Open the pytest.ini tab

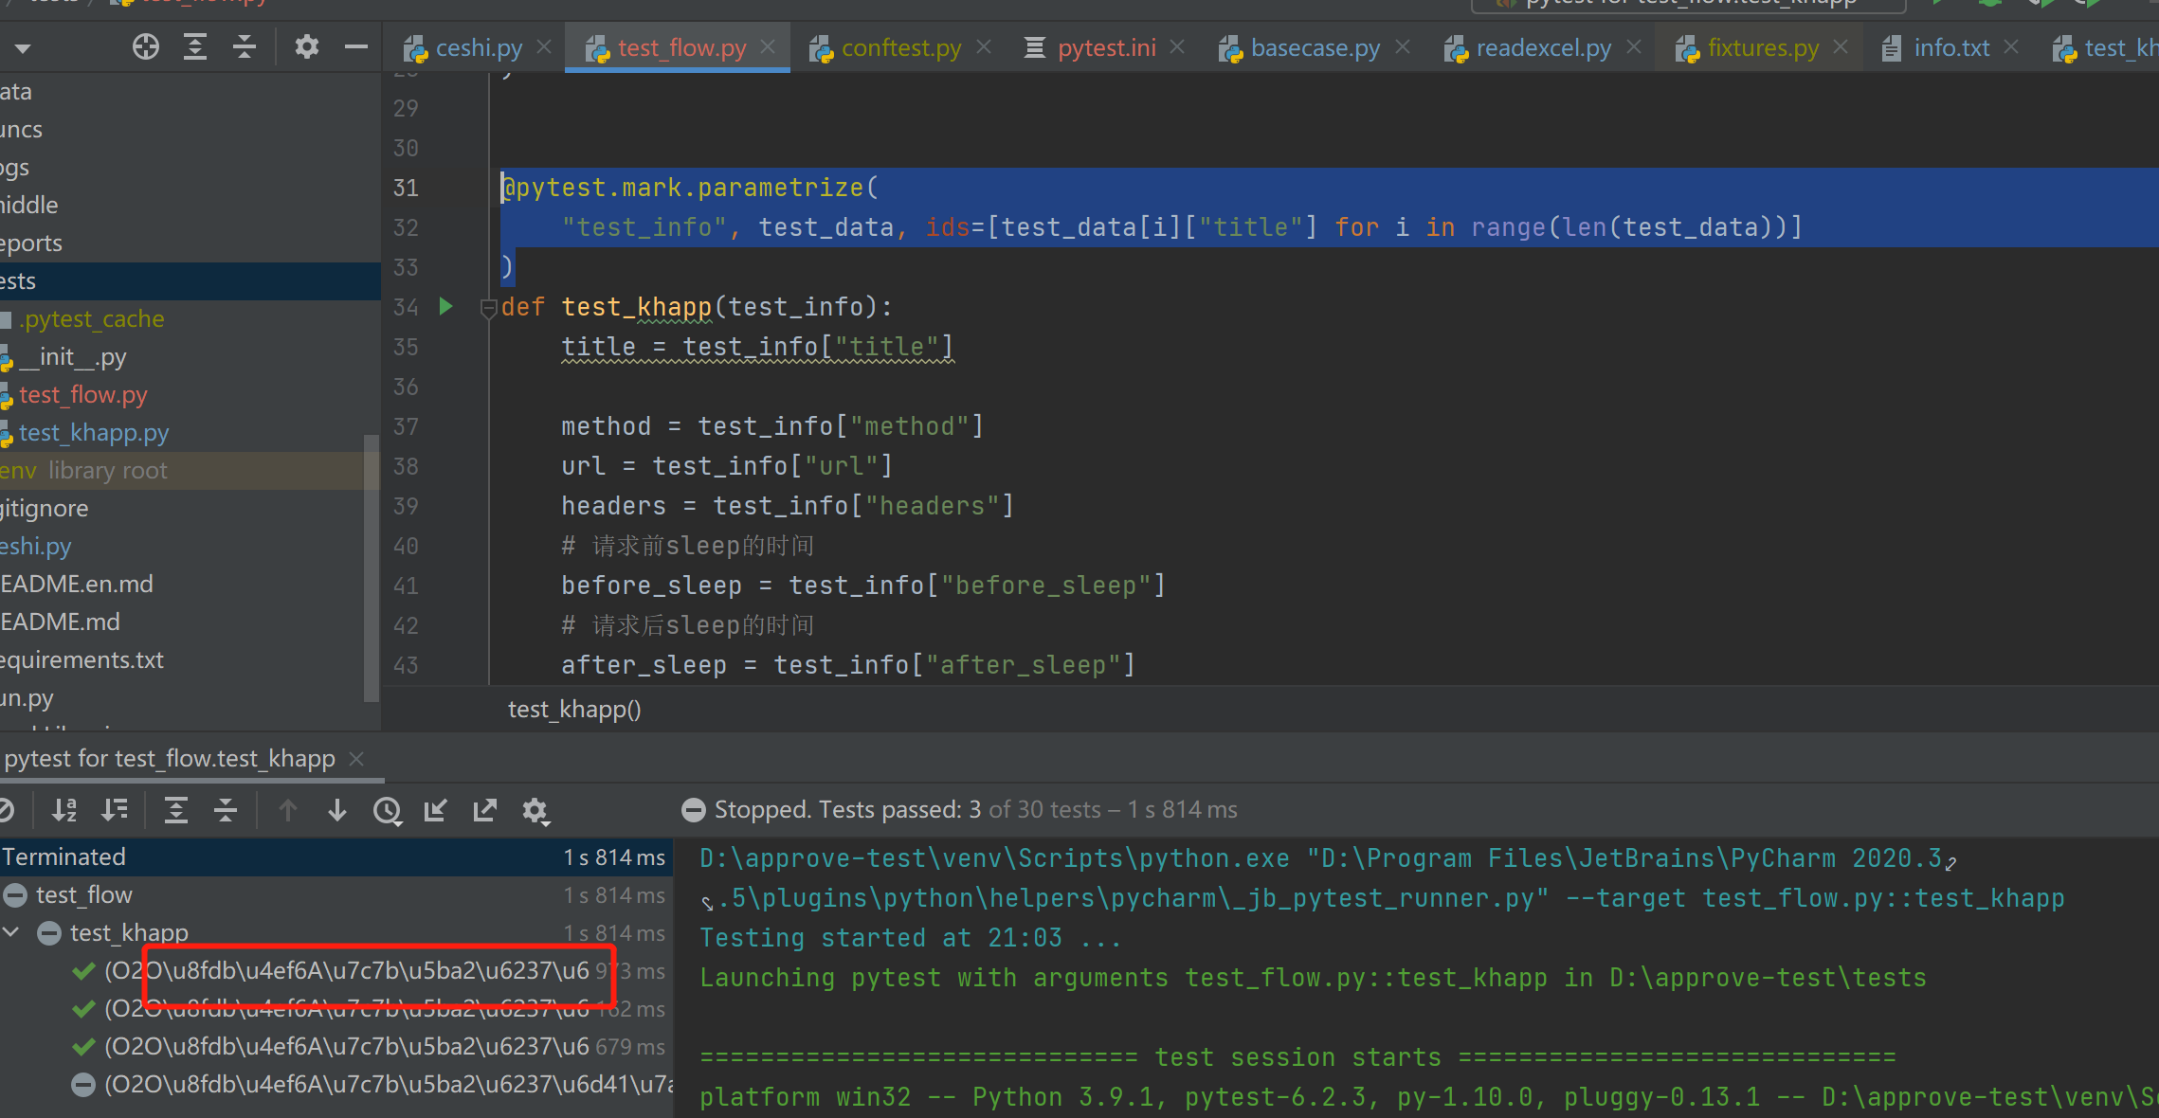pos(1106,47)
